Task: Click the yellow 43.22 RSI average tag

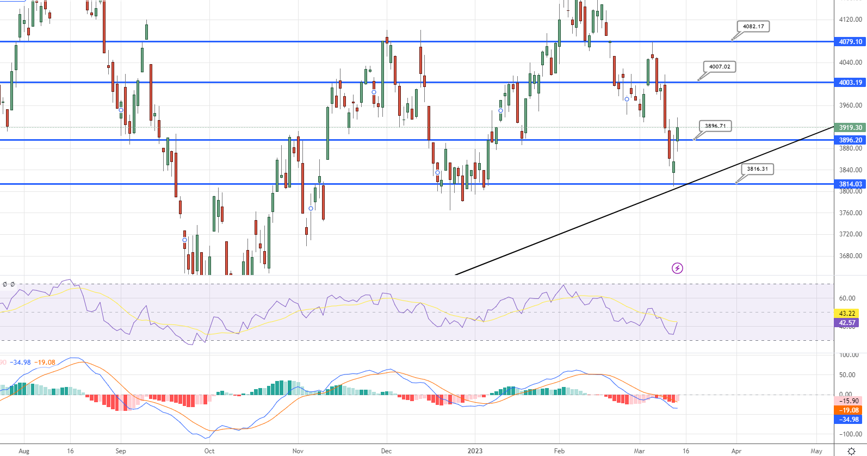Action: 847,314
